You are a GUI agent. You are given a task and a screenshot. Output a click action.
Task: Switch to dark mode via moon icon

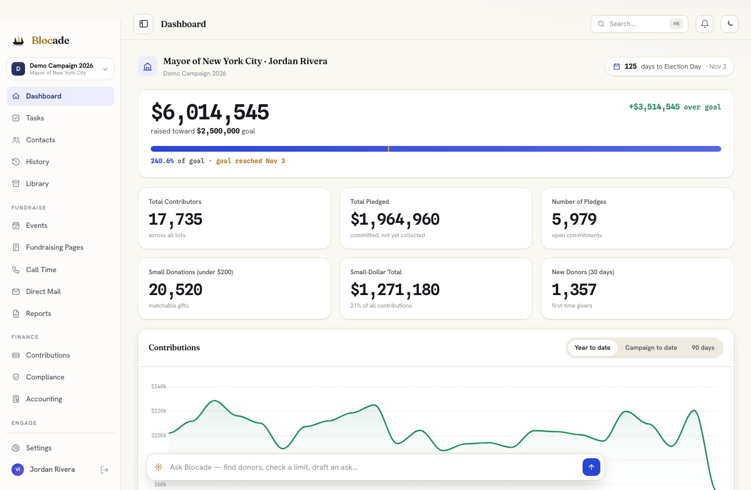click(730, 24)
